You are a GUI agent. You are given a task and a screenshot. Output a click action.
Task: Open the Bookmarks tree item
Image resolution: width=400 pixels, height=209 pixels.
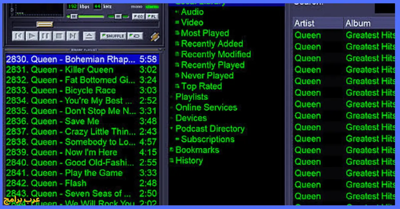[197, 150]
